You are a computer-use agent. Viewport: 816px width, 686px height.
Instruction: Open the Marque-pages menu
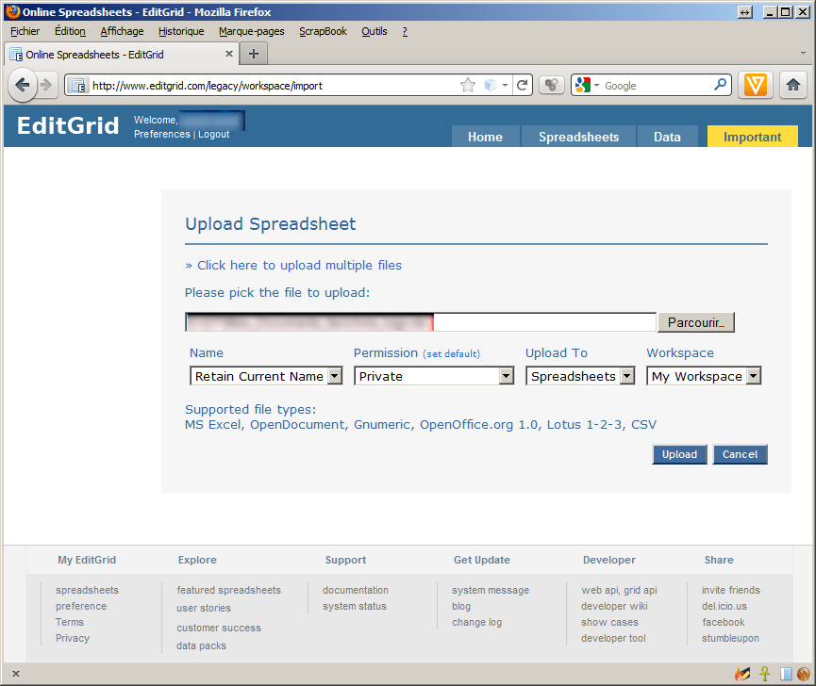pyautogui.click(x=251, y=31)
